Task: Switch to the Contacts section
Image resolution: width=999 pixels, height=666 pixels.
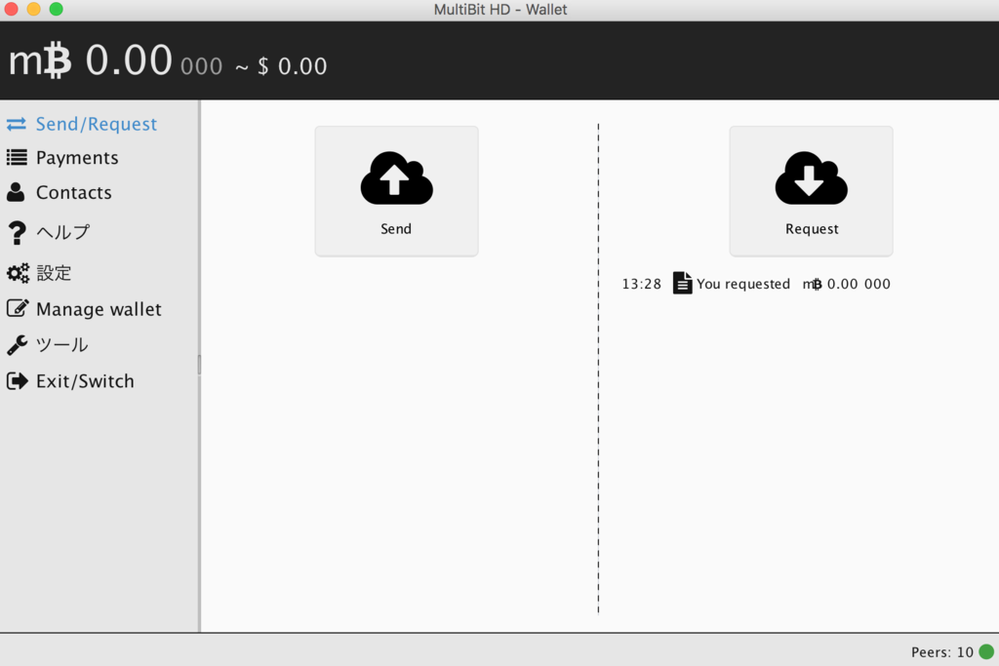Action: 73,192
